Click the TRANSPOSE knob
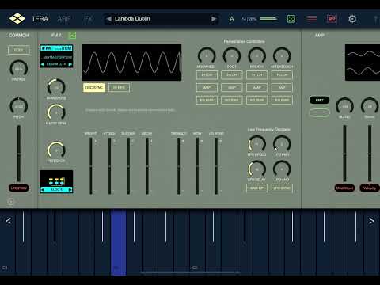The image size is (380, 285). point(56,87)
